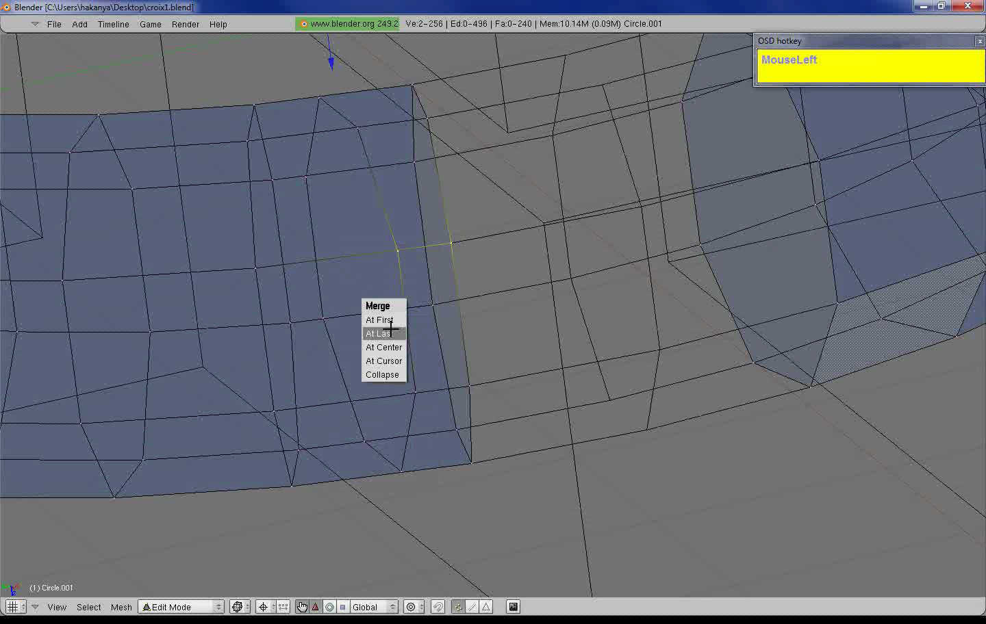The width and height of the screenshot is (986, 624).
Task: Open the Add menu
Action: click(x=79, y=24)
